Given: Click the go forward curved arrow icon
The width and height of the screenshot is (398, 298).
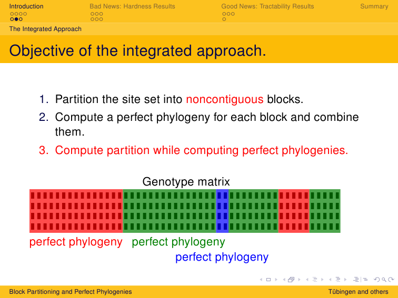Looking at the screenshot, I should pos(391,280).
